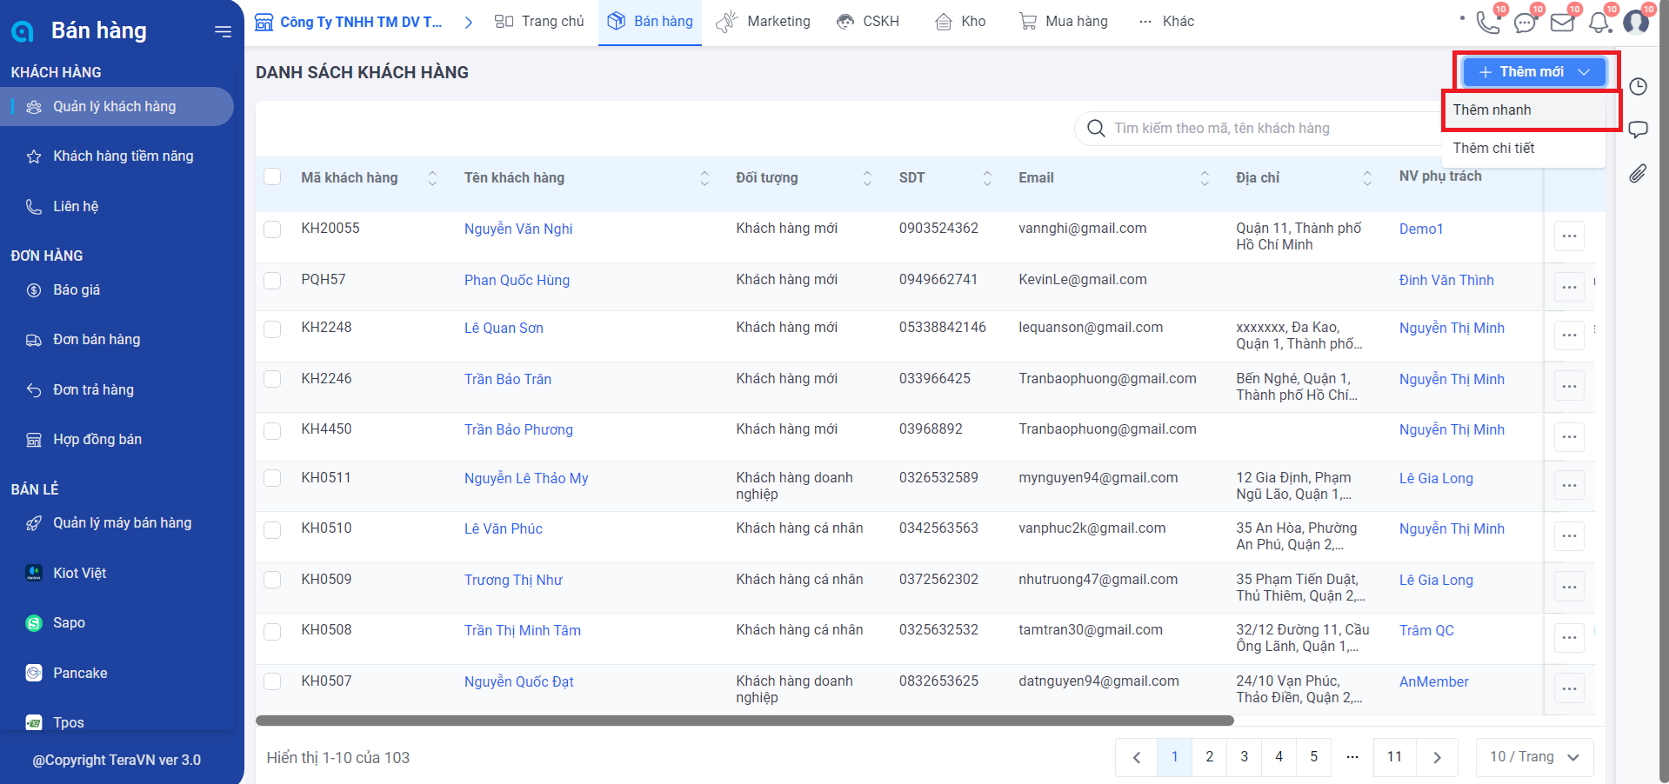Check the PQH57 row checkbox
Viewport: 1669px width, 784px height.
(x=272, y=280)
